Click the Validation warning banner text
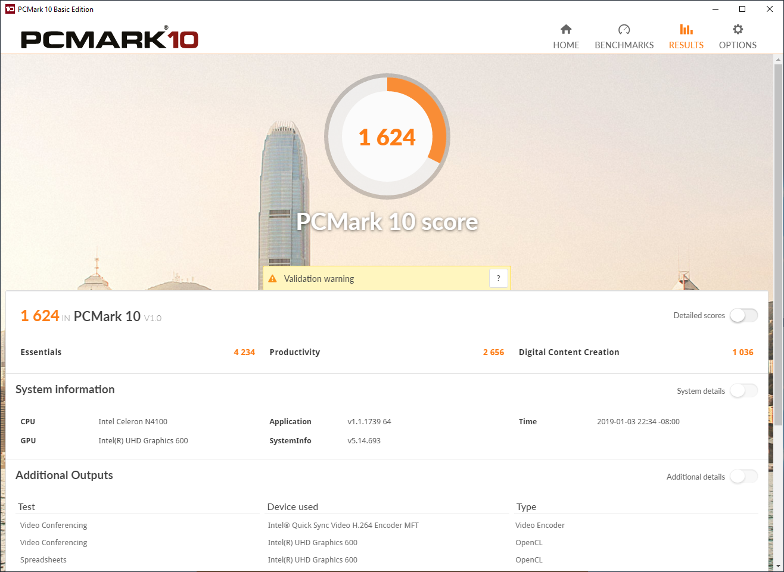 tap(319, 278)
